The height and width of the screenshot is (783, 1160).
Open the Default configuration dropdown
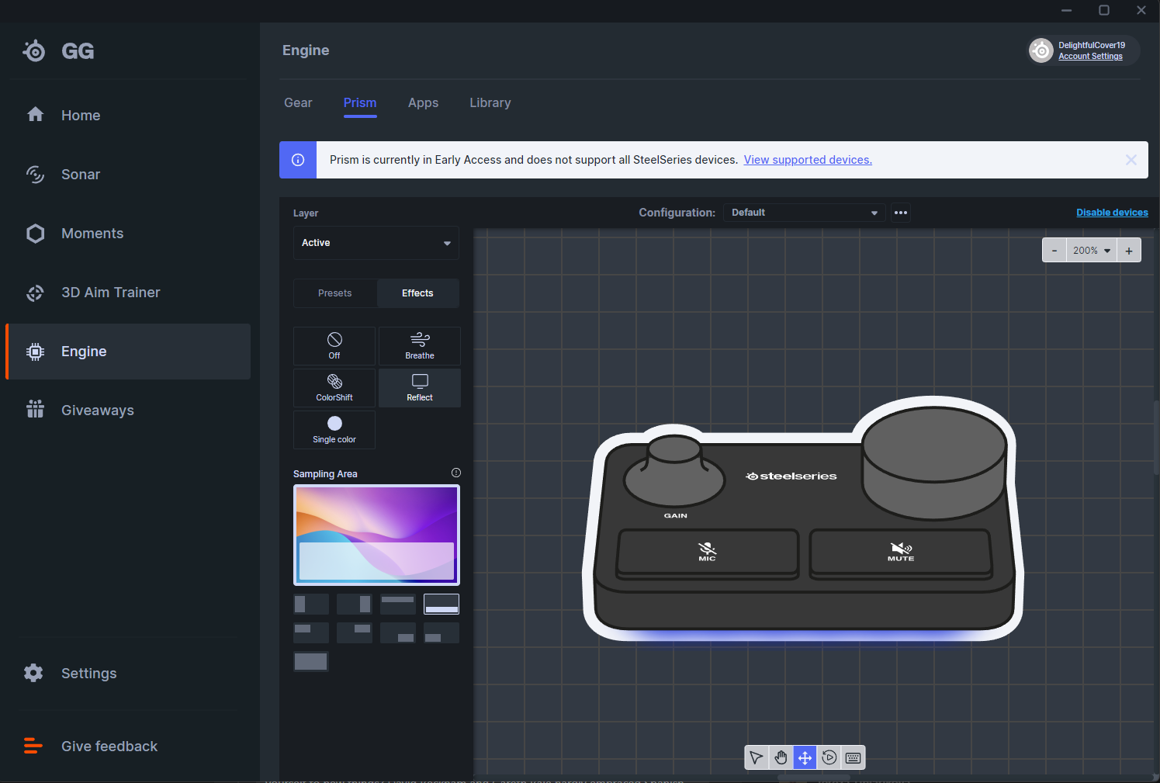[805, 213]
